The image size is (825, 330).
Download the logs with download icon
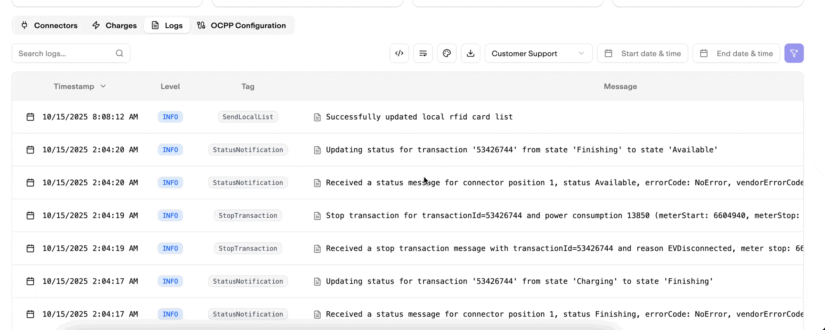coord(470,53)
